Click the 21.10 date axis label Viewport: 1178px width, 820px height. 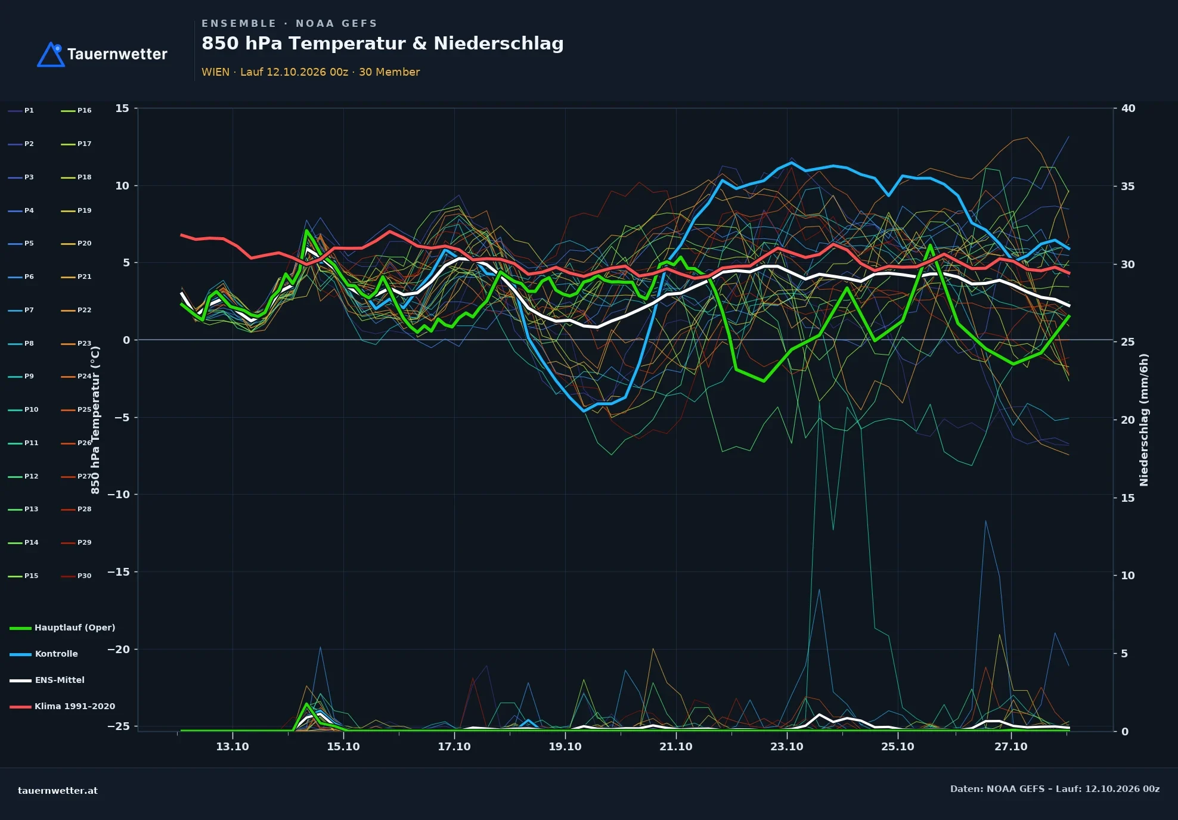click(675, 747)
